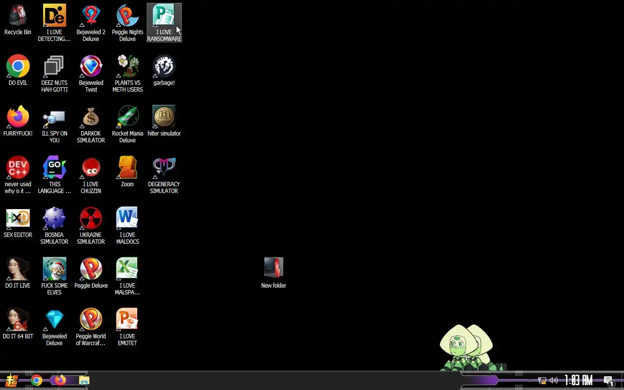The width and height of the screenshot is (624, 390).
Task: Open the Start menu button
Action: point(12,380)
